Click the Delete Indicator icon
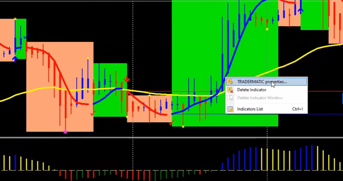 [x=230, y=90]
